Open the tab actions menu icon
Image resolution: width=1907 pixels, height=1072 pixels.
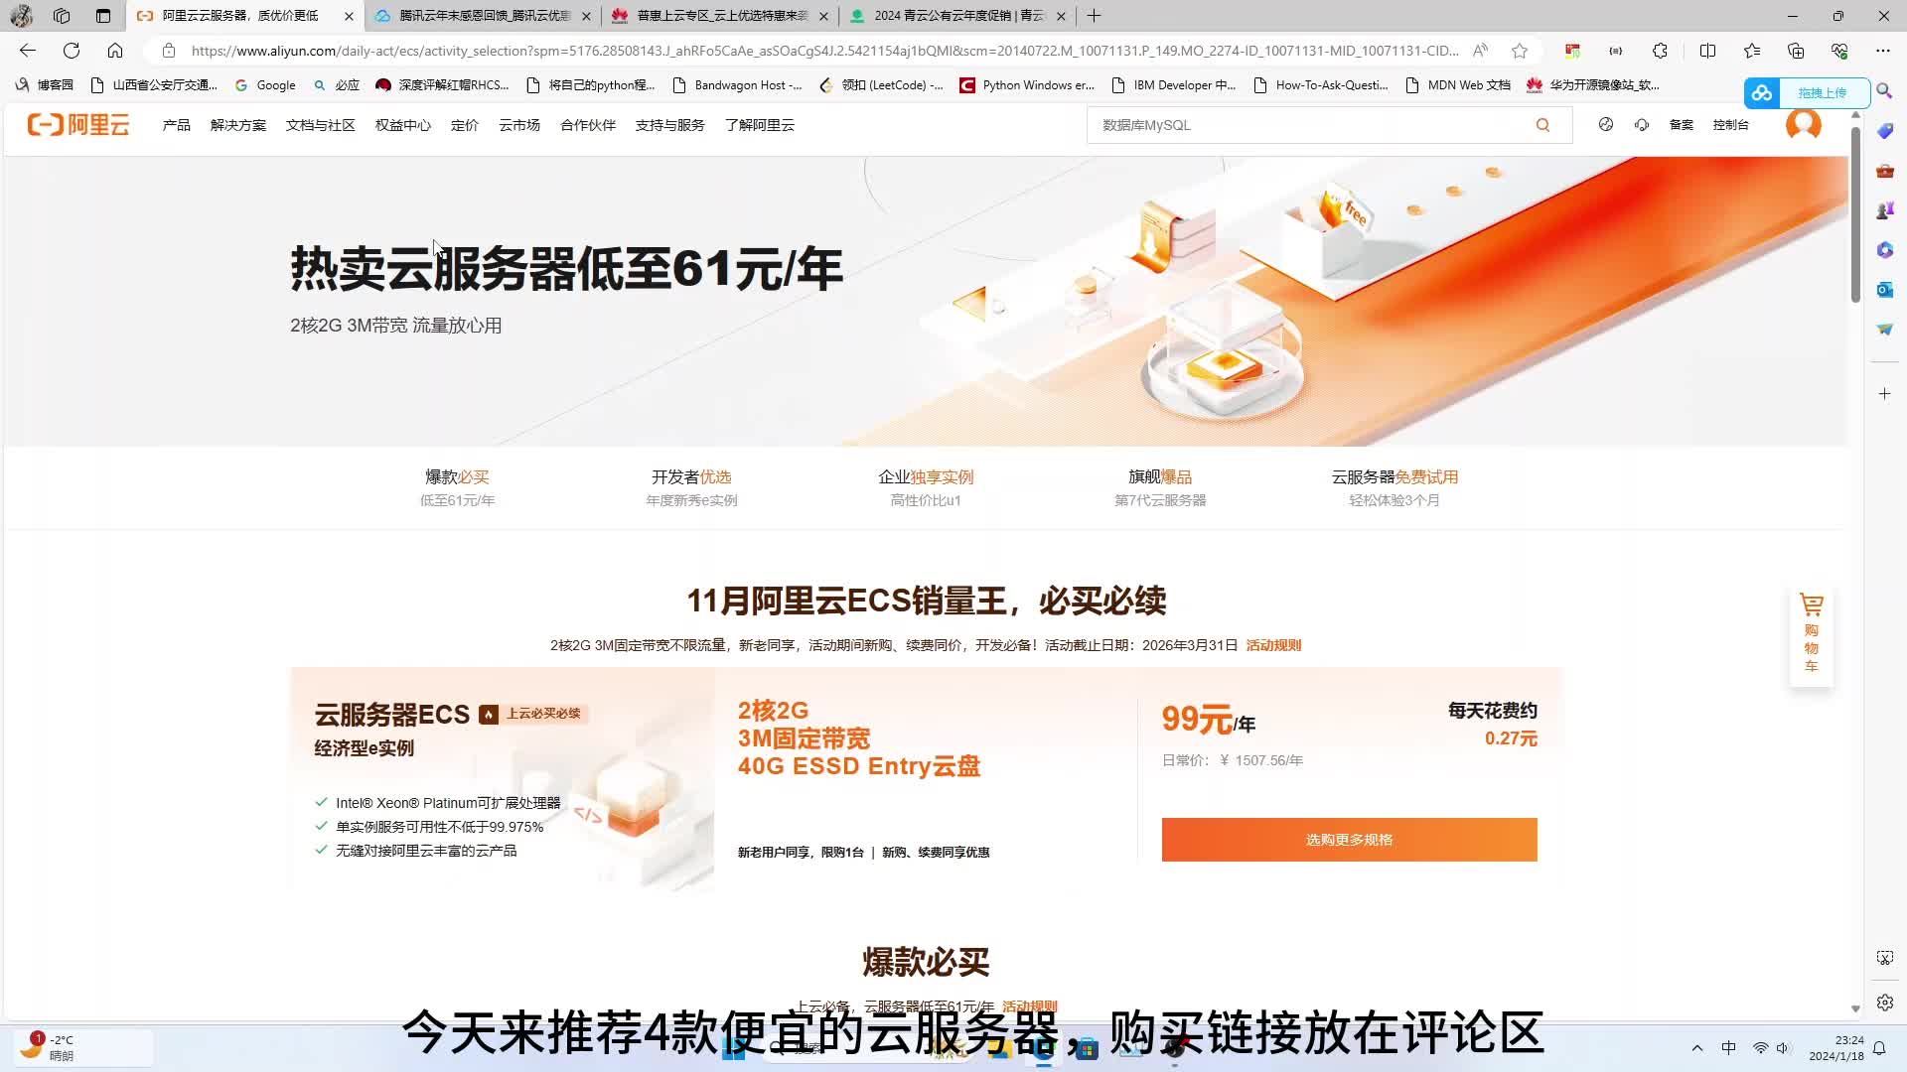click(103, 16)
